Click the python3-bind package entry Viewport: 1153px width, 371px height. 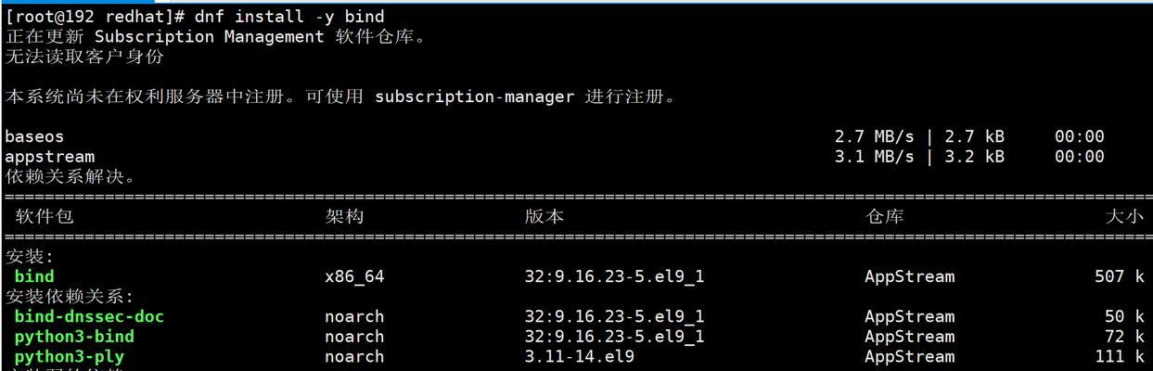tap(74, 337)
